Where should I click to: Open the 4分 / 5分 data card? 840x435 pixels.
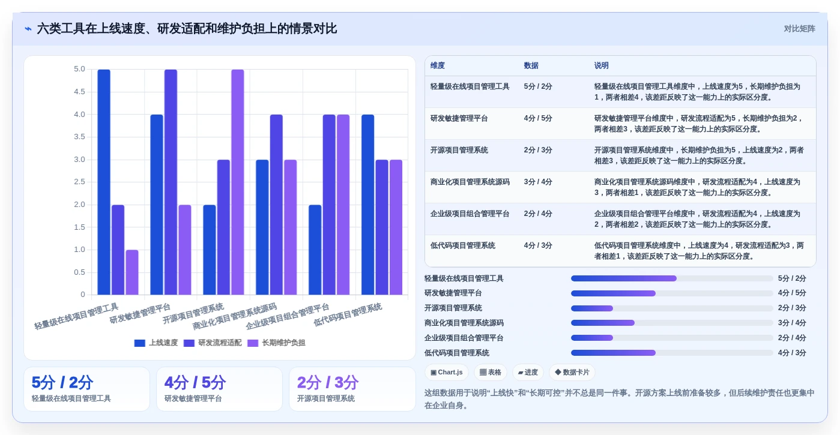point(219,389)
